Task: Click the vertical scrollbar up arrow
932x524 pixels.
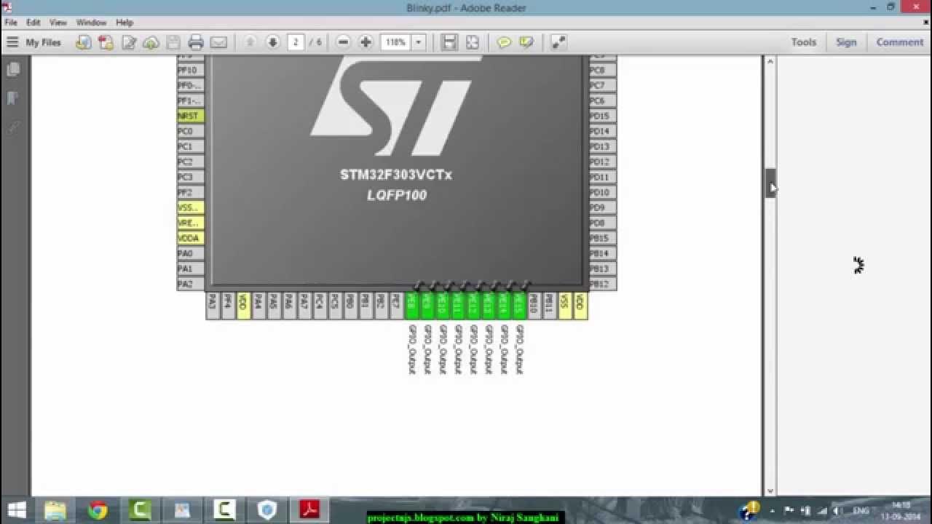Action: (x=770, y=61)
